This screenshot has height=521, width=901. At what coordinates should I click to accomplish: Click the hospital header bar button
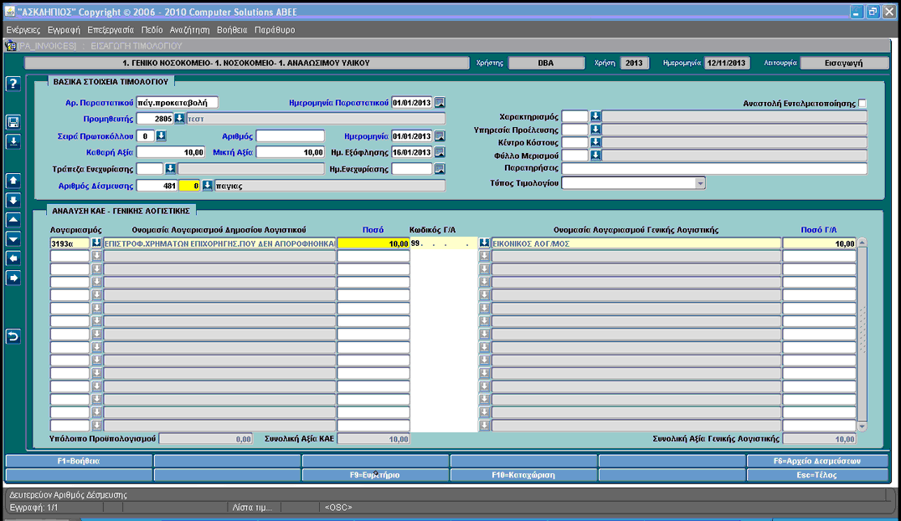(246, 63)
